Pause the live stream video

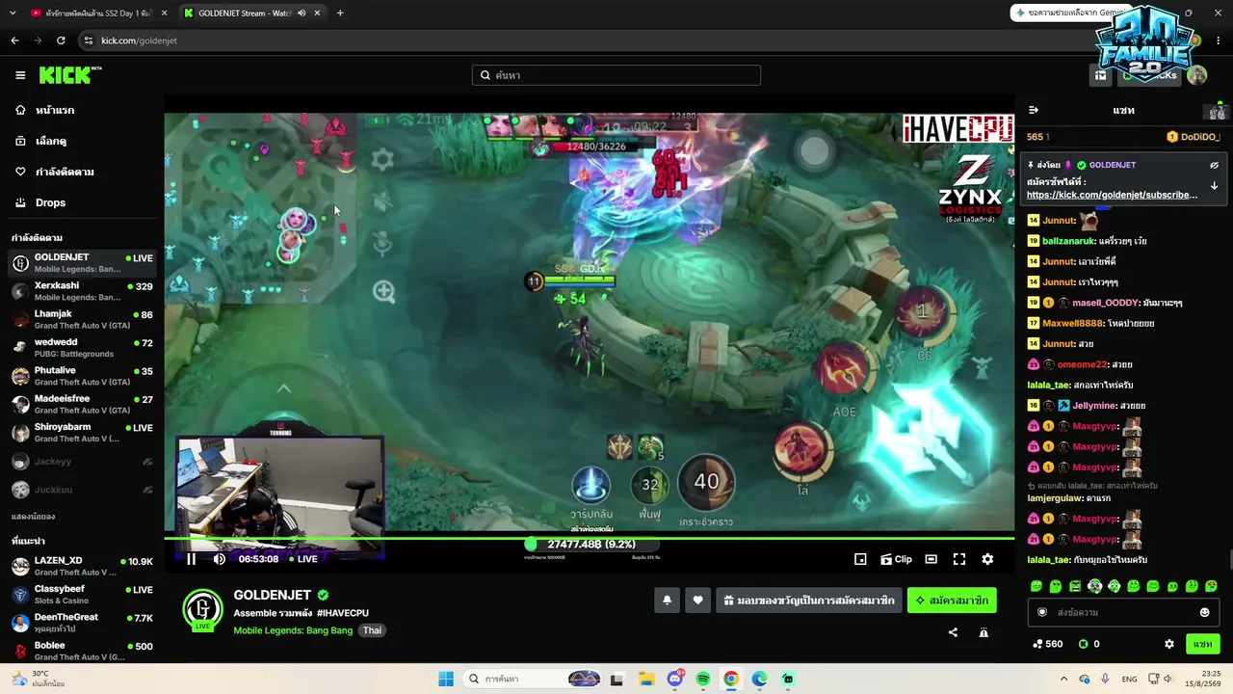pyautogui.click(x=191, y=559)
